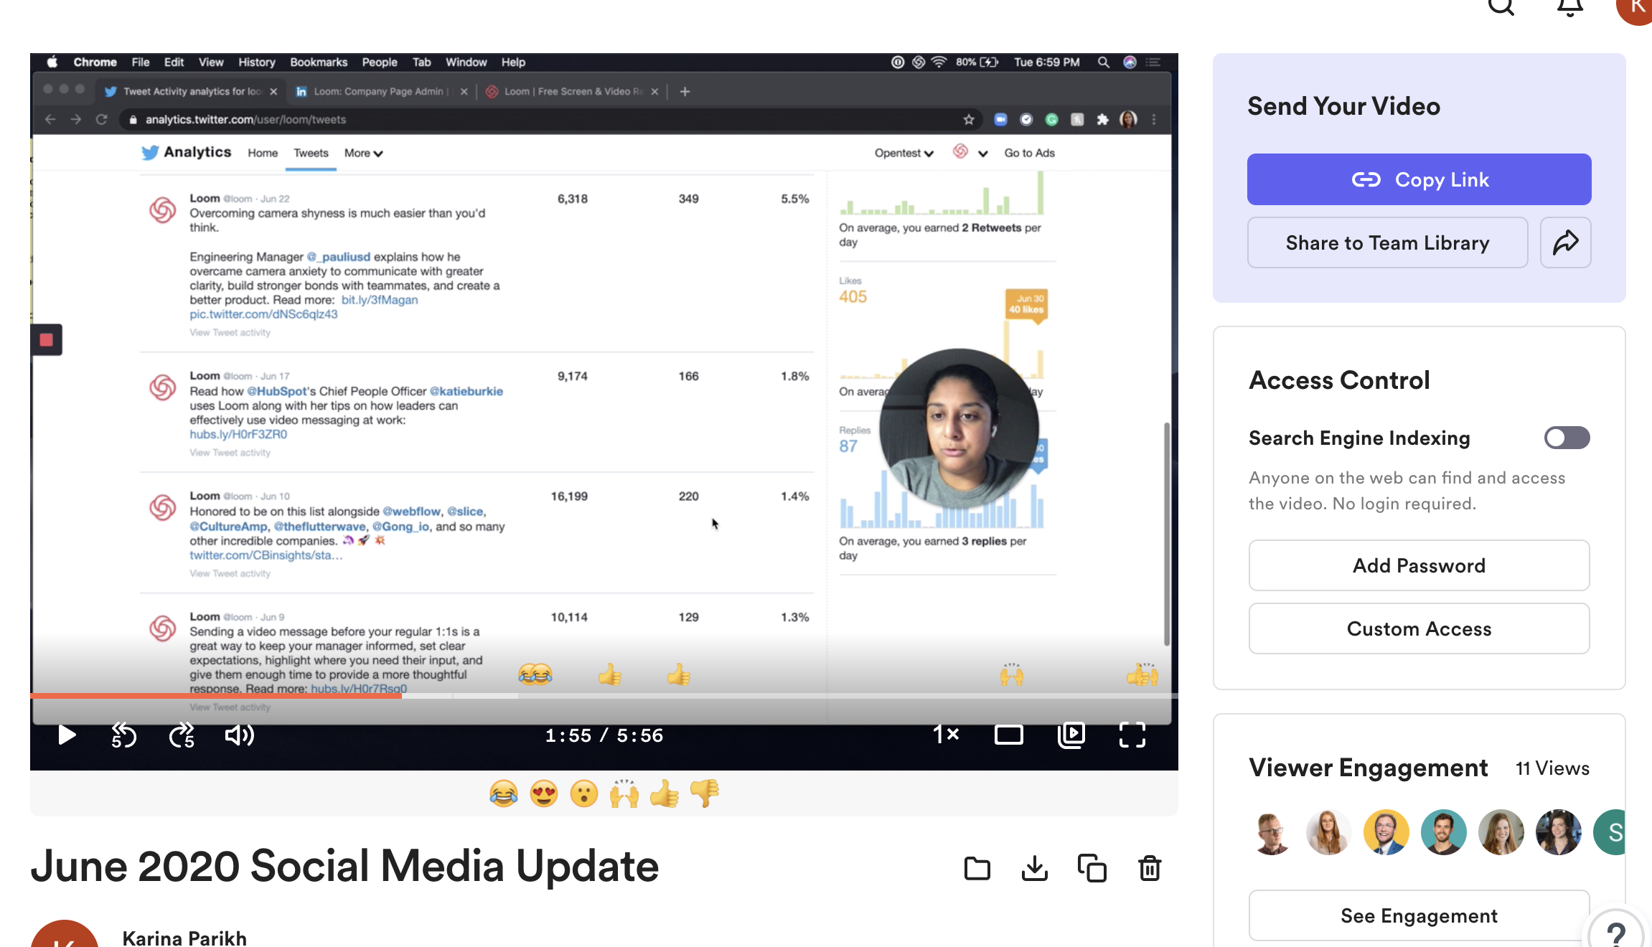Seek using the video progress bar
The height and width of the screenshot is (947, 1652).
coord(646,695)
